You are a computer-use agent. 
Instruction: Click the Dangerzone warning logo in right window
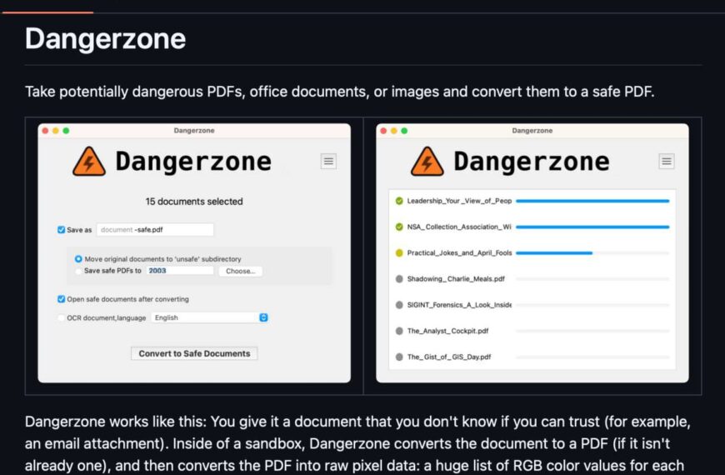click(x=427, y=162)
